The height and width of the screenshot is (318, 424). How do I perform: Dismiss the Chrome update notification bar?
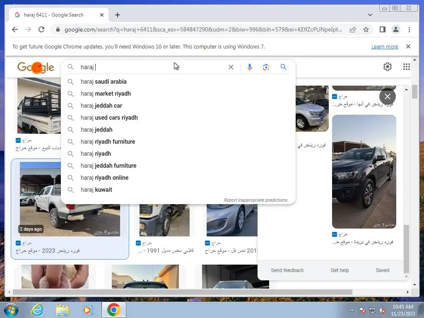[408, 46]
